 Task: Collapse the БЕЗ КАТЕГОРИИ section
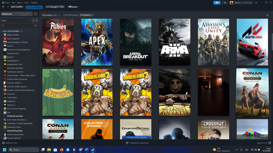[2, 31]
